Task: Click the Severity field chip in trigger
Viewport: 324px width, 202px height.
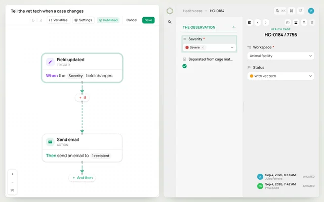Action: [x=75, y=76]
